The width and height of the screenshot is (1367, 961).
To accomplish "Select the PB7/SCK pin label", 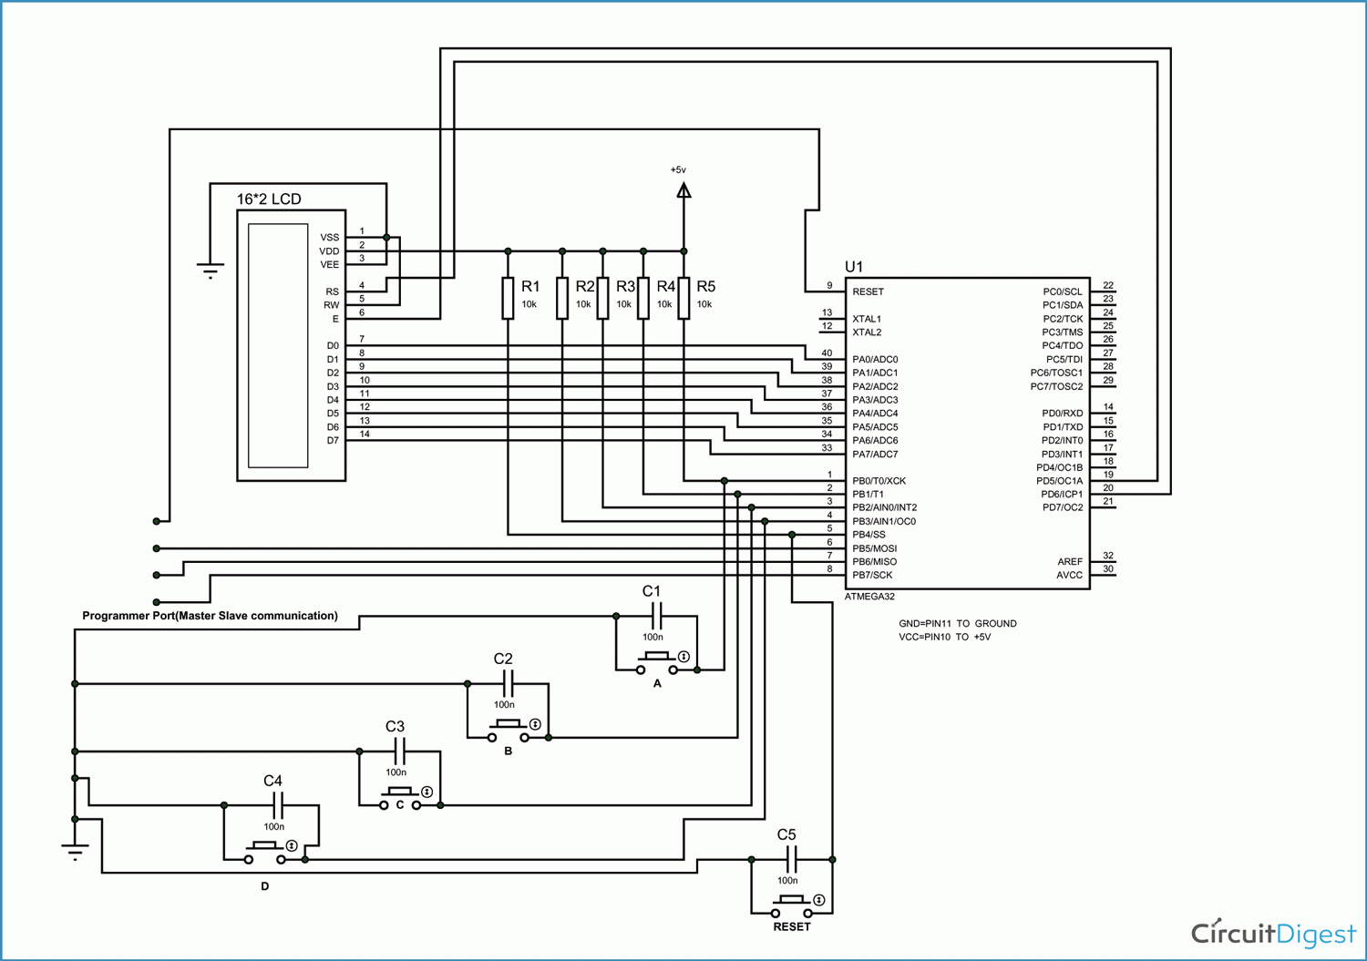I will pos(872,576).
